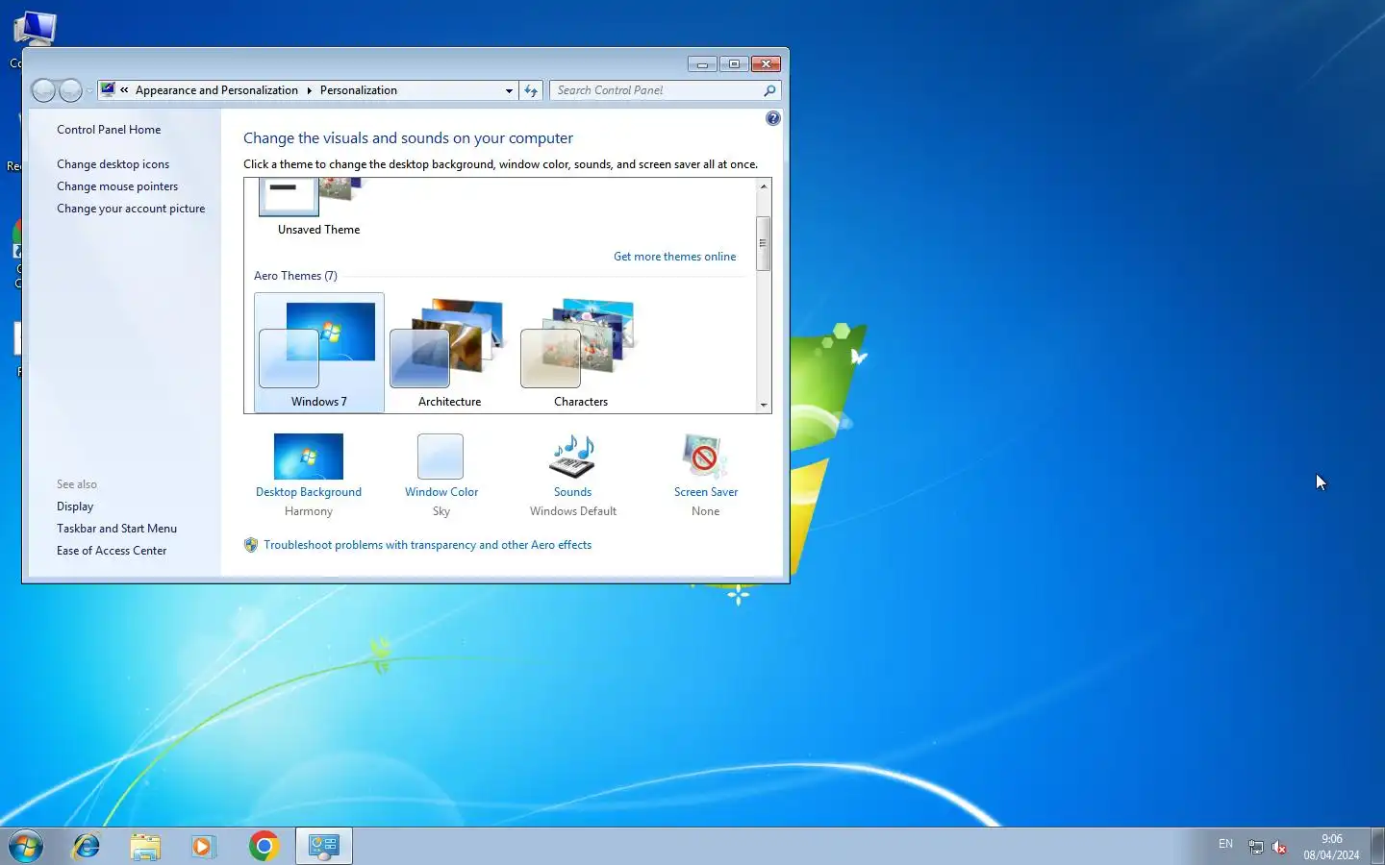Click the muted volume tray icon
Viewport: 1385px width, 865px height.
1279,847
